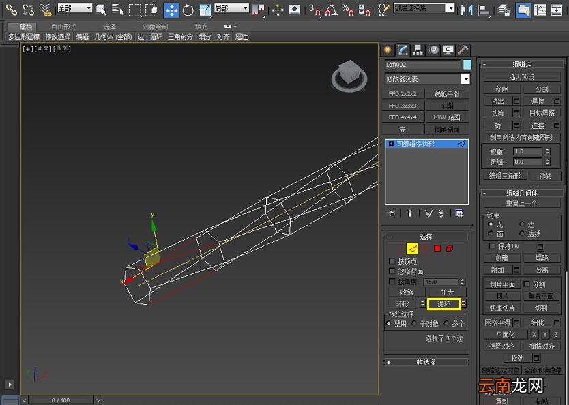The image size is (569, 405).
Task: Toggle the Angle Snap icon
Action: [331, 10]
